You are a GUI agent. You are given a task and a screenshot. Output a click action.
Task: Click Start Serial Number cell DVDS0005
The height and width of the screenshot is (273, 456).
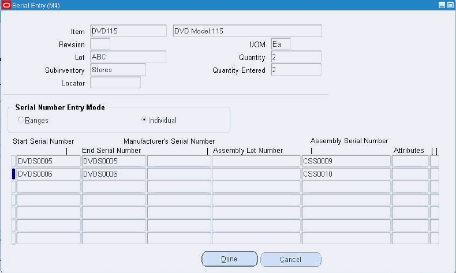click(x=48, y=161)
